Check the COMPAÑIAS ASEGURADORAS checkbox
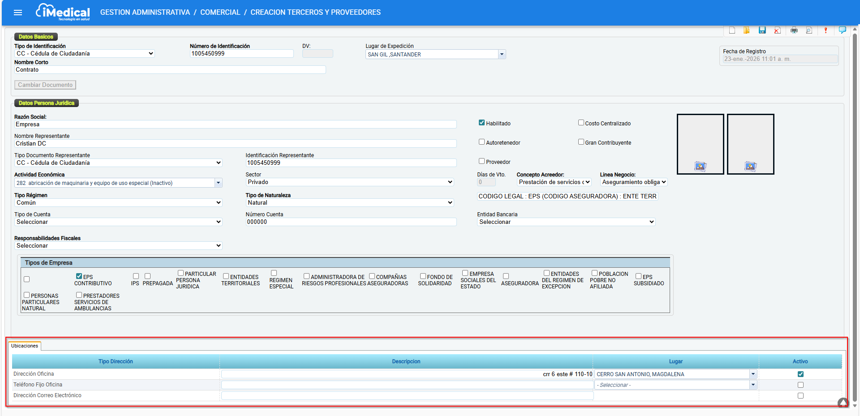860x416 pixels. point(372,276)
